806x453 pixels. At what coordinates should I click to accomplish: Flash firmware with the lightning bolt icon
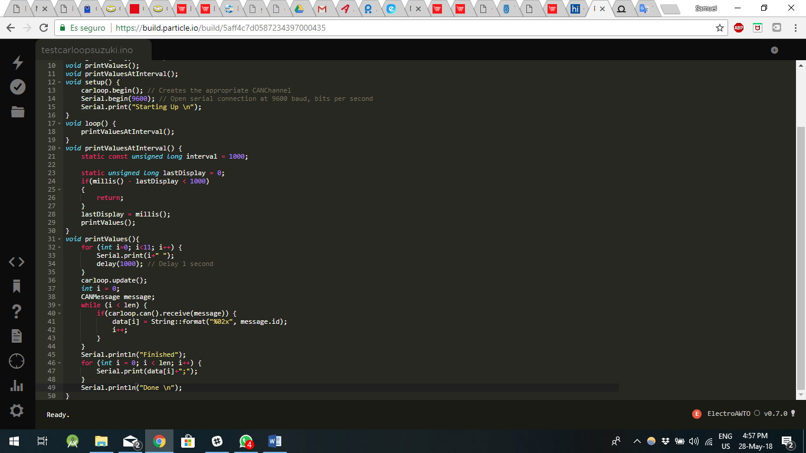(17, 63)
